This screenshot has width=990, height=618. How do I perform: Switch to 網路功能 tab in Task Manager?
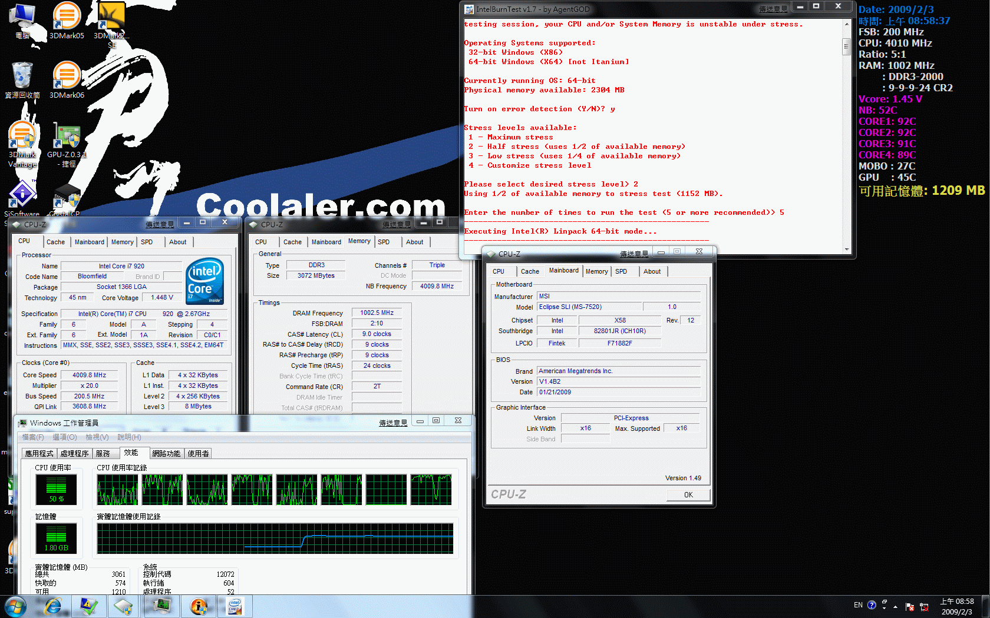pyautogui.click(x=166, y=454)
